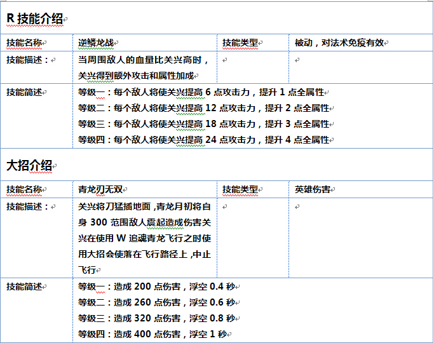Click "技能描述：" in the 逆鳞龙战 table
This screenshot has height=343, width=434.
click(27, 60)
